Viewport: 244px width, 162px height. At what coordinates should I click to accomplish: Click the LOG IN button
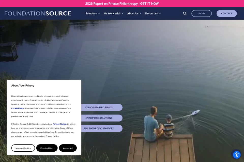pos(202,13)
